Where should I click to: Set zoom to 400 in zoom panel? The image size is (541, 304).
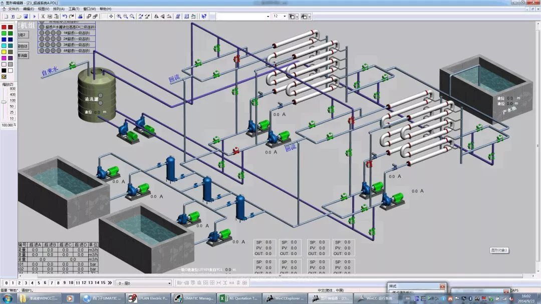pos(12,94)
